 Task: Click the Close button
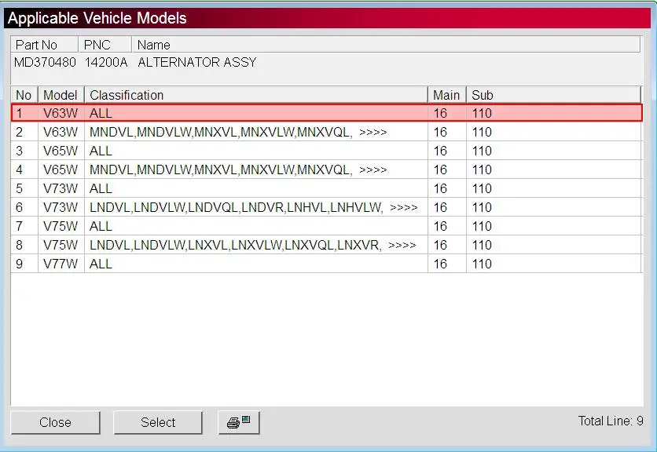click(x=55, y=422)
